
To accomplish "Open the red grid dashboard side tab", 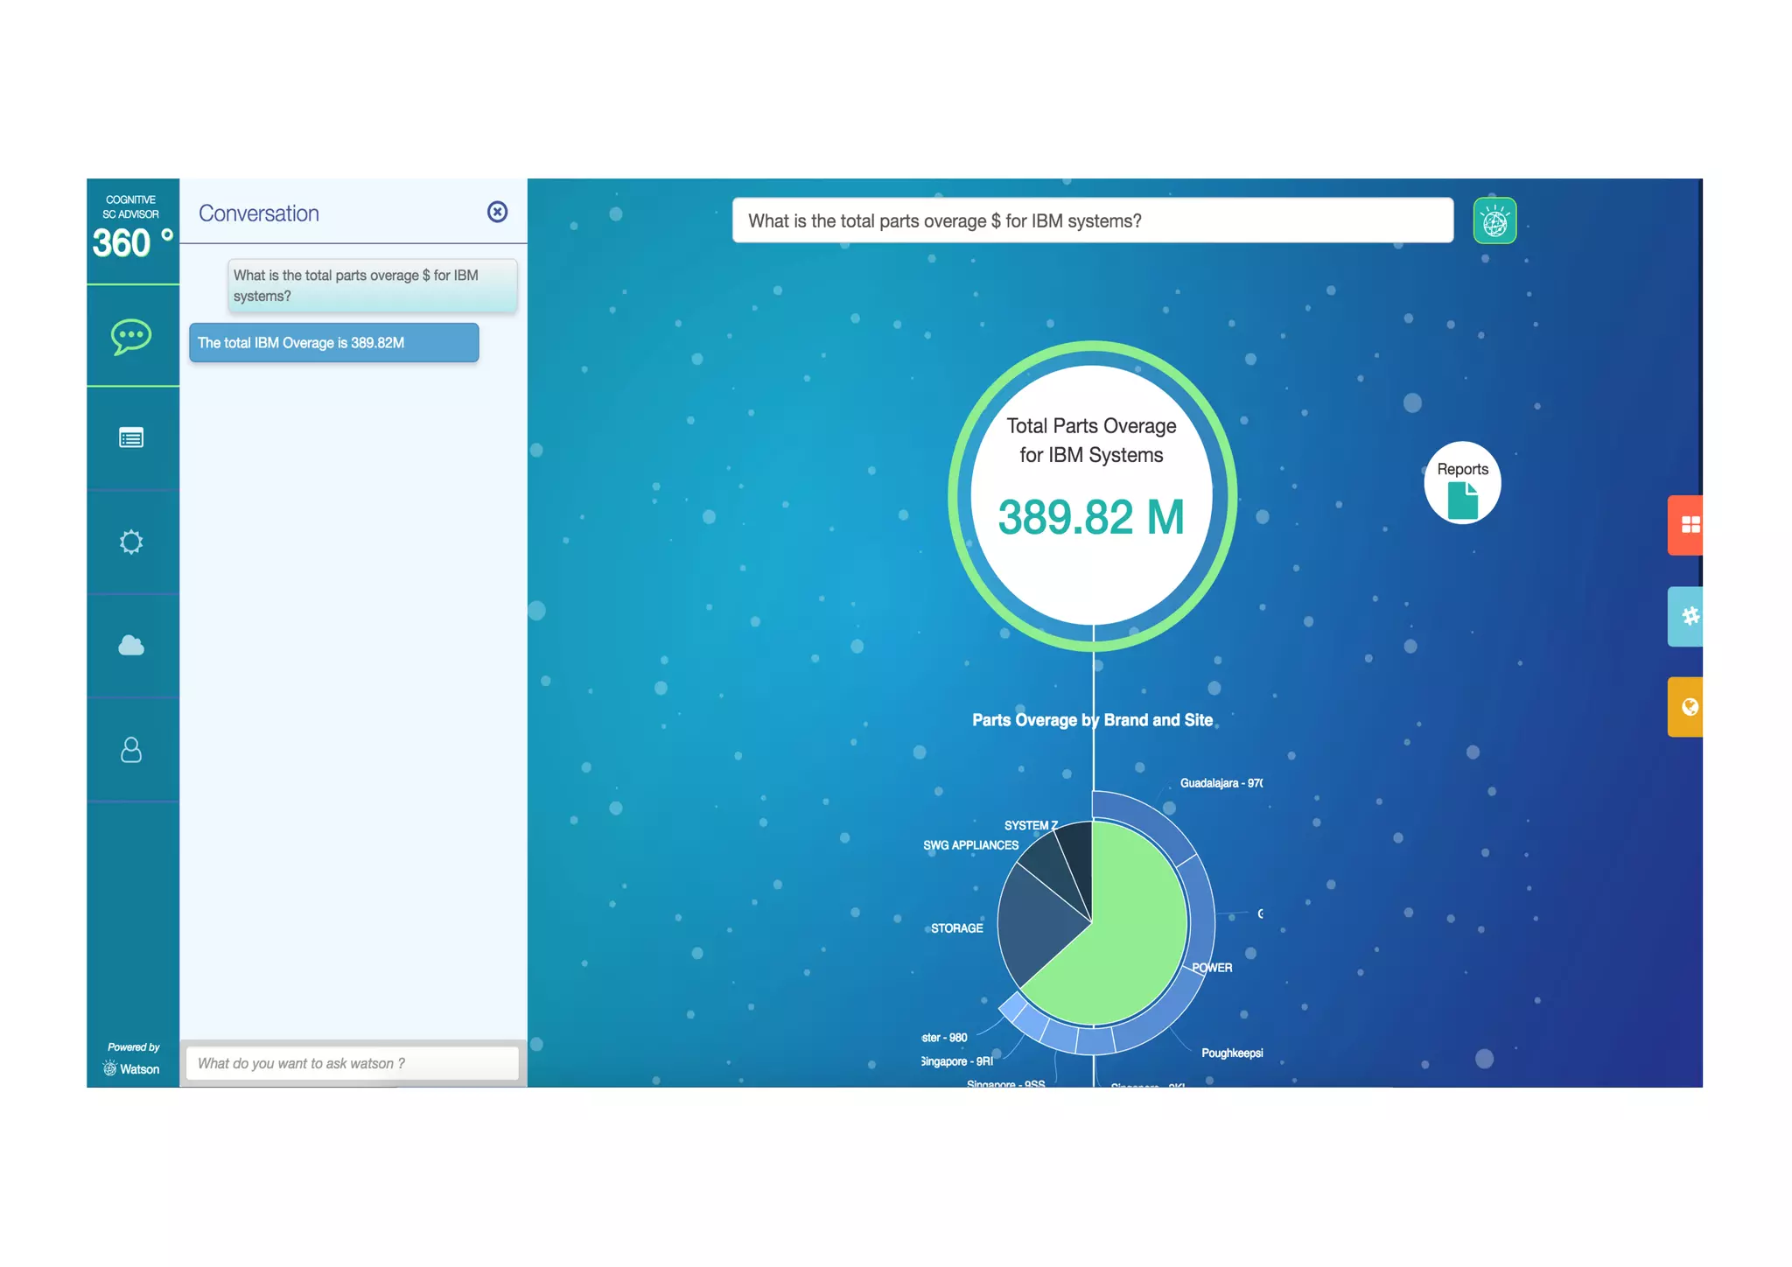I will click(x=1687, y=525).
